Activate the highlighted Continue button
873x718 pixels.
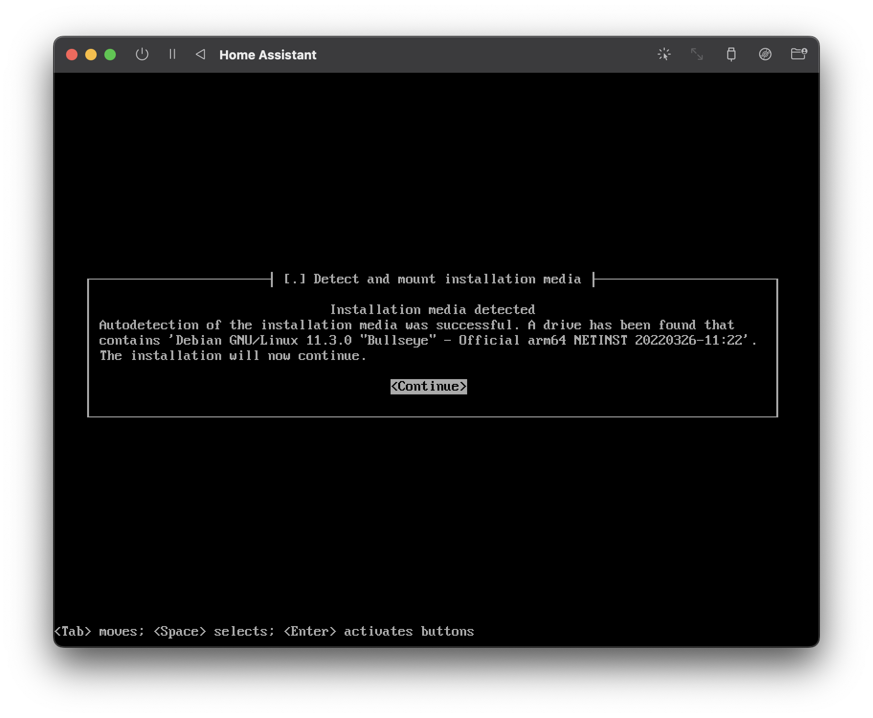[x=428, y=386]
